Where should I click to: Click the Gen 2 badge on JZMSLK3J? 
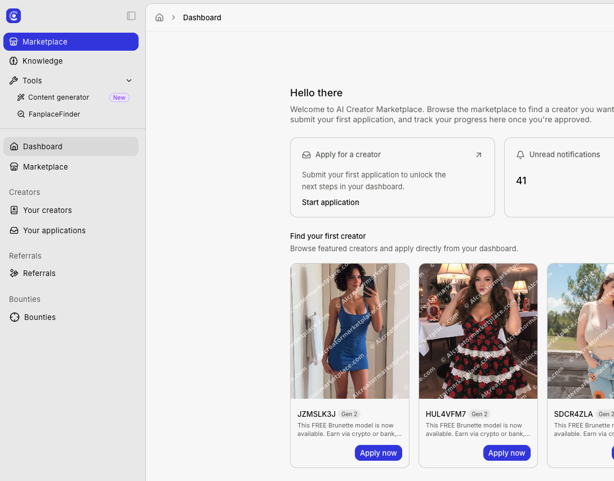pos(349,414)
